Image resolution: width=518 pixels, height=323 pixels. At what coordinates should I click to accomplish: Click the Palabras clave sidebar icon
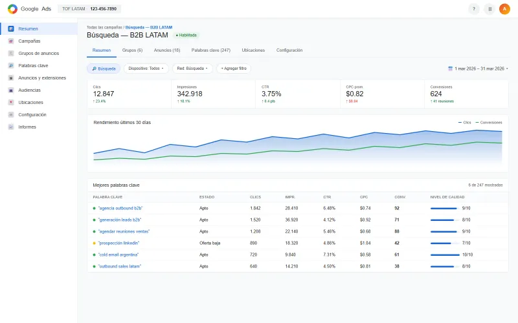(11, 66)
